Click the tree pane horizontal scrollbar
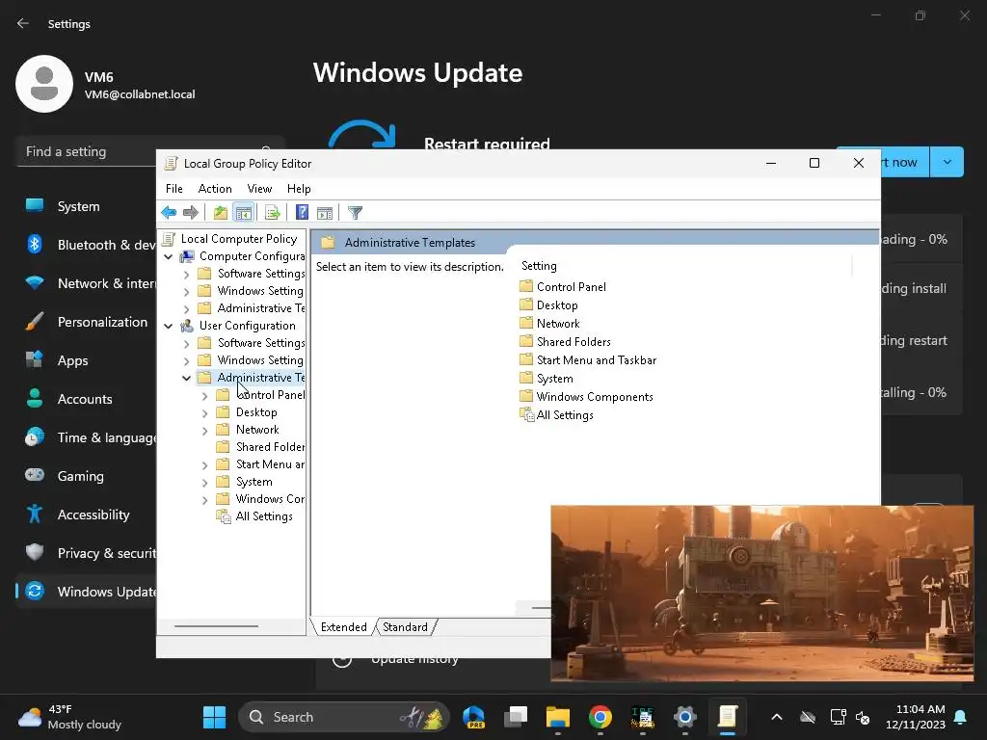 pyautogui.click(x=217, y=626)
